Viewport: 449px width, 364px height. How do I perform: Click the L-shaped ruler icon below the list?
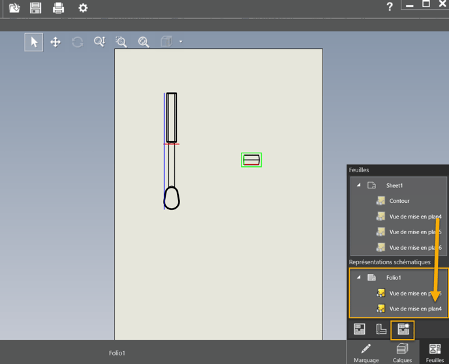[x=381, y=329]
